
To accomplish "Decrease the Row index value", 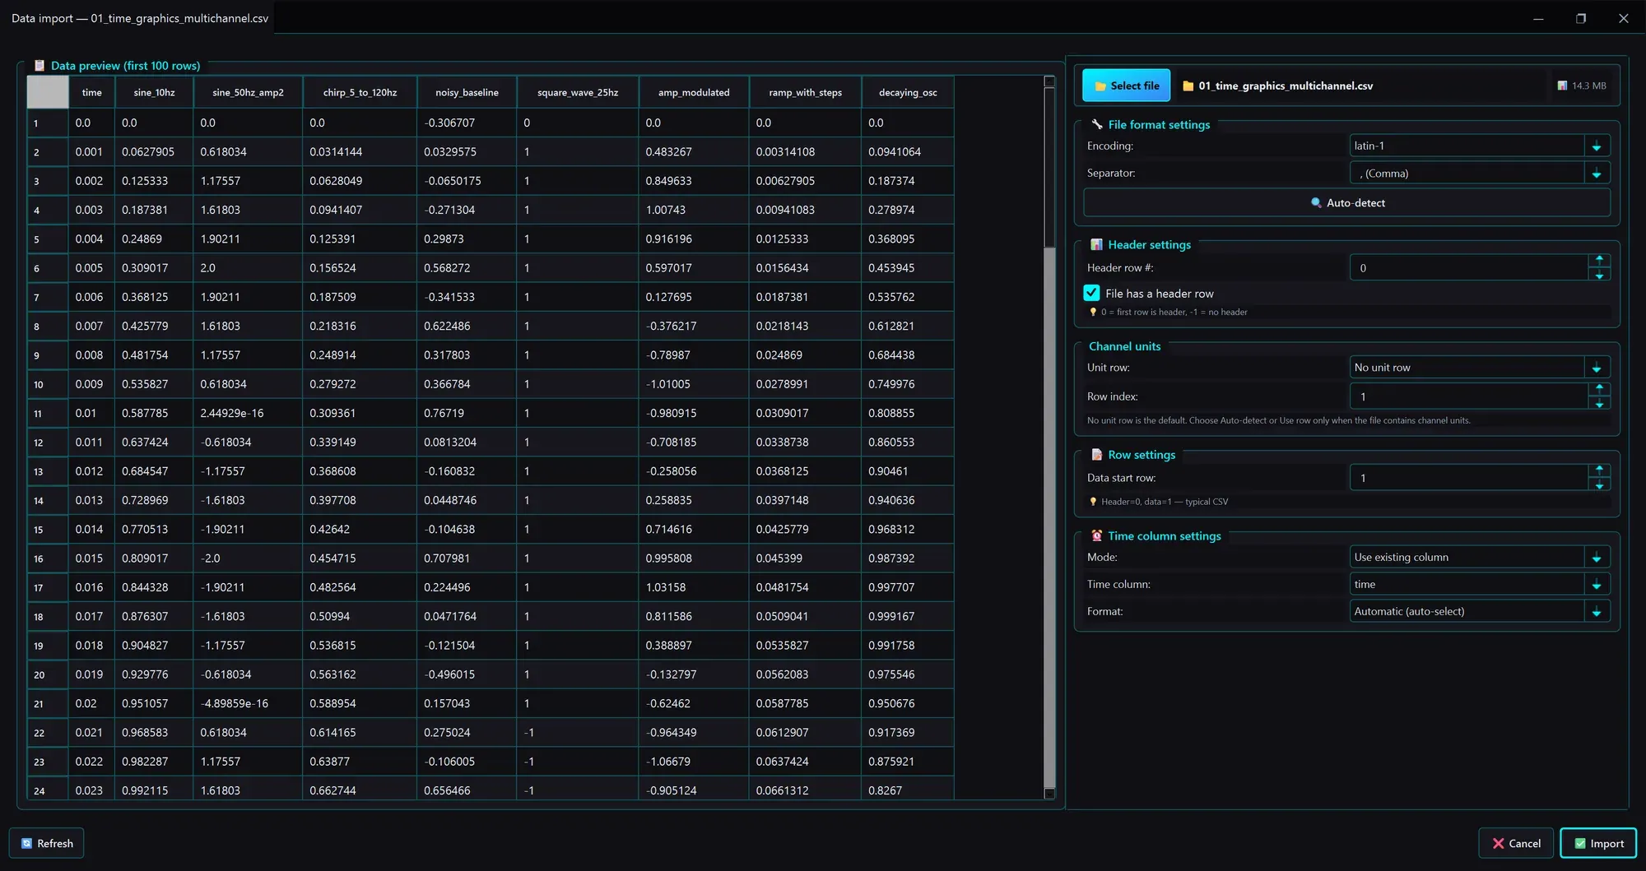I will point(1599,403).
